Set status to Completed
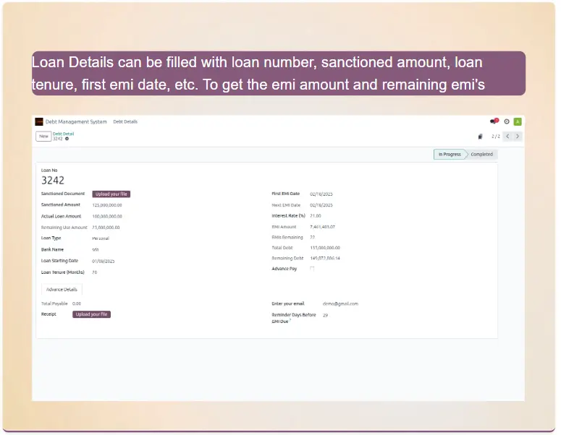 [481, 155]
